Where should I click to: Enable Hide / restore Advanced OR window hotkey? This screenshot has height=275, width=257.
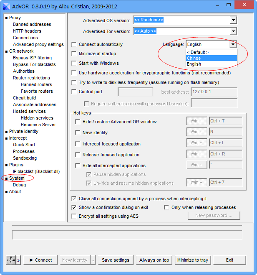tap(78, 122)
